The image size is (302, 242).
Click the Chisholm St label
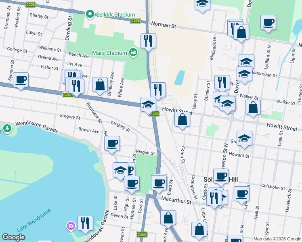pos(273,187)
